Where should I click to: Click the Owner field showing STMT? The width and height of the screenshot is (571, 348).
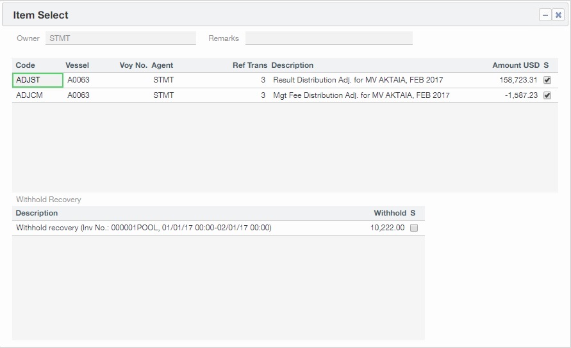[x=120, y=38]
